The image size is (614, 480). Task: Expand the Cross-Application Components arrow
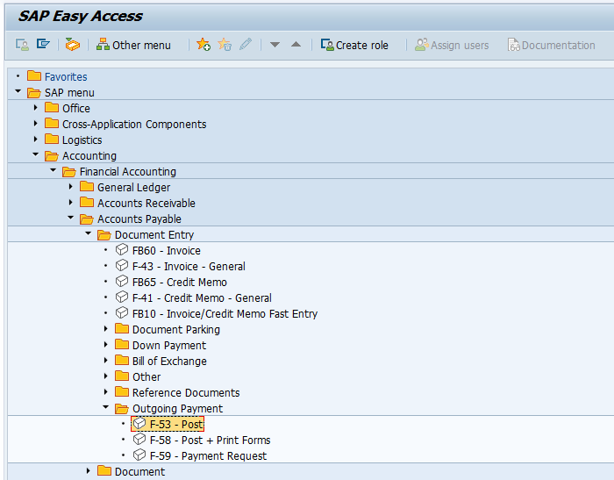36,123
